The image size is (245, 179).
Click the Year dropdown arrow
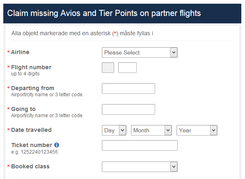(x=213, y=130)
